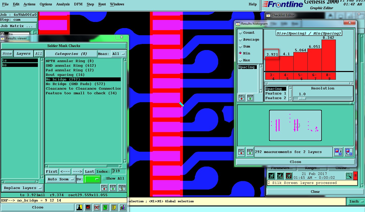Click magnifier zoom icon in Checklist Editor
Viewport: 365px width, 212px height.
coord(349,176)
